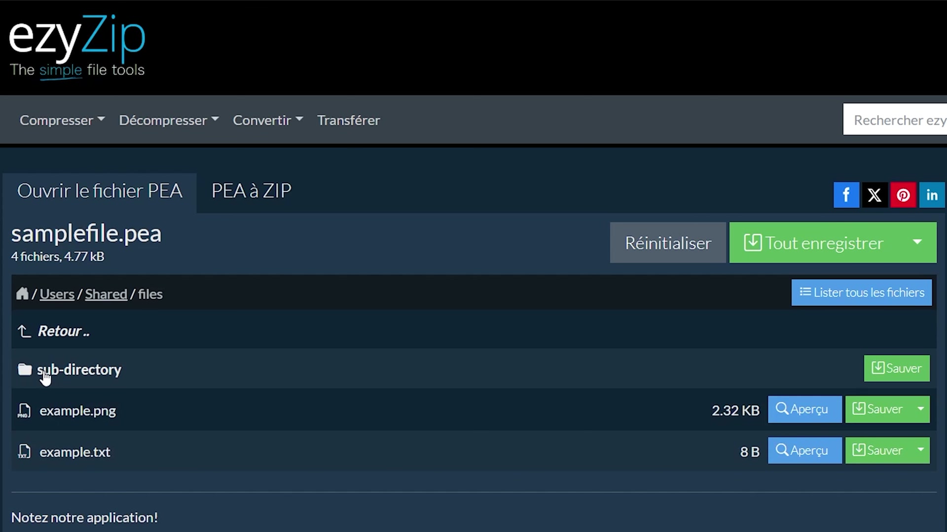
Task: Click the Facebook share icon
Action: pos(846,195)
